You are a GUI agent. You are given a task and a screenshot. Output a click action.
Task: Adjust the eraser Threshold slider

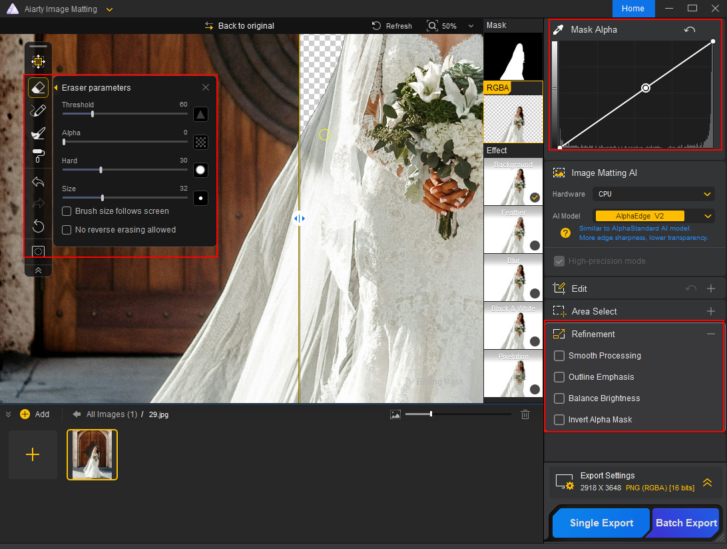(x=93, y=114)
